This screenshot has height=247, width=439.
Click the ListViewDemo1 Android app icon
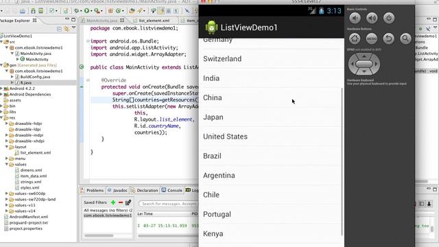[x=211, y=27]
